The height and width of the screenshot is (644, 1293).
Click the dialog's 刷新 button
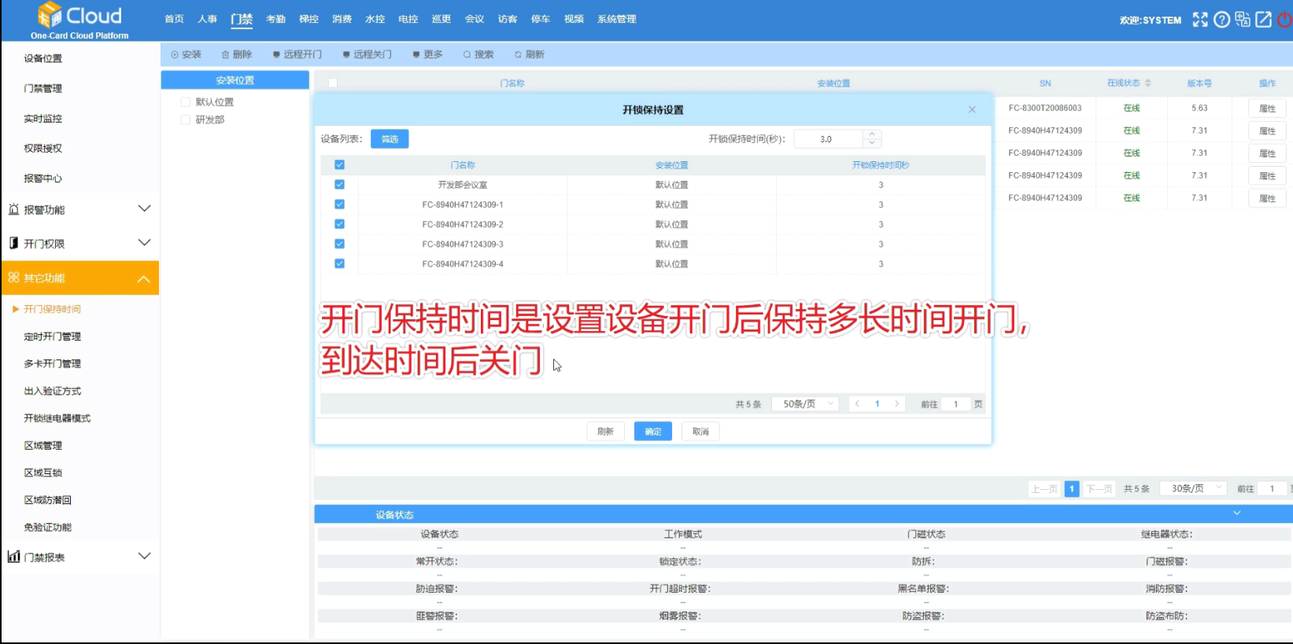pyautogui.click(x=605, y=431)
